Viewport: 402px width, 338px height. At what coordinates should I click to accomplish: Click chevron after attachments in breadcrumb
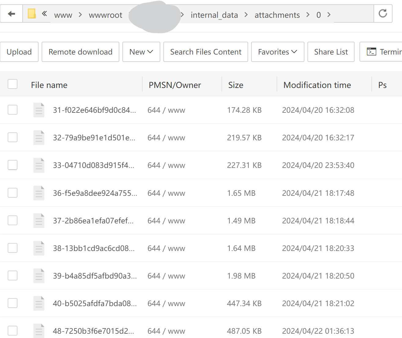(x=308, y=15)
